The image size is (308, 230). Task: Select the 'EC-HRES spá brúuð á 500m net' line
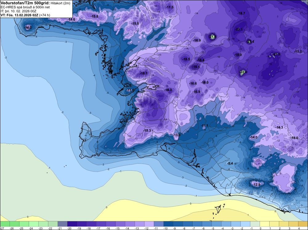(25, 7)
